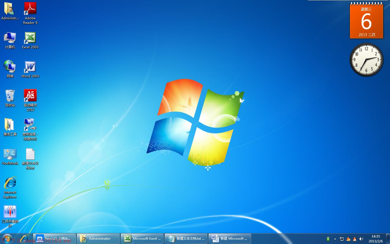Open the Windows Start menu orb
390x244 pixels.
7,239
